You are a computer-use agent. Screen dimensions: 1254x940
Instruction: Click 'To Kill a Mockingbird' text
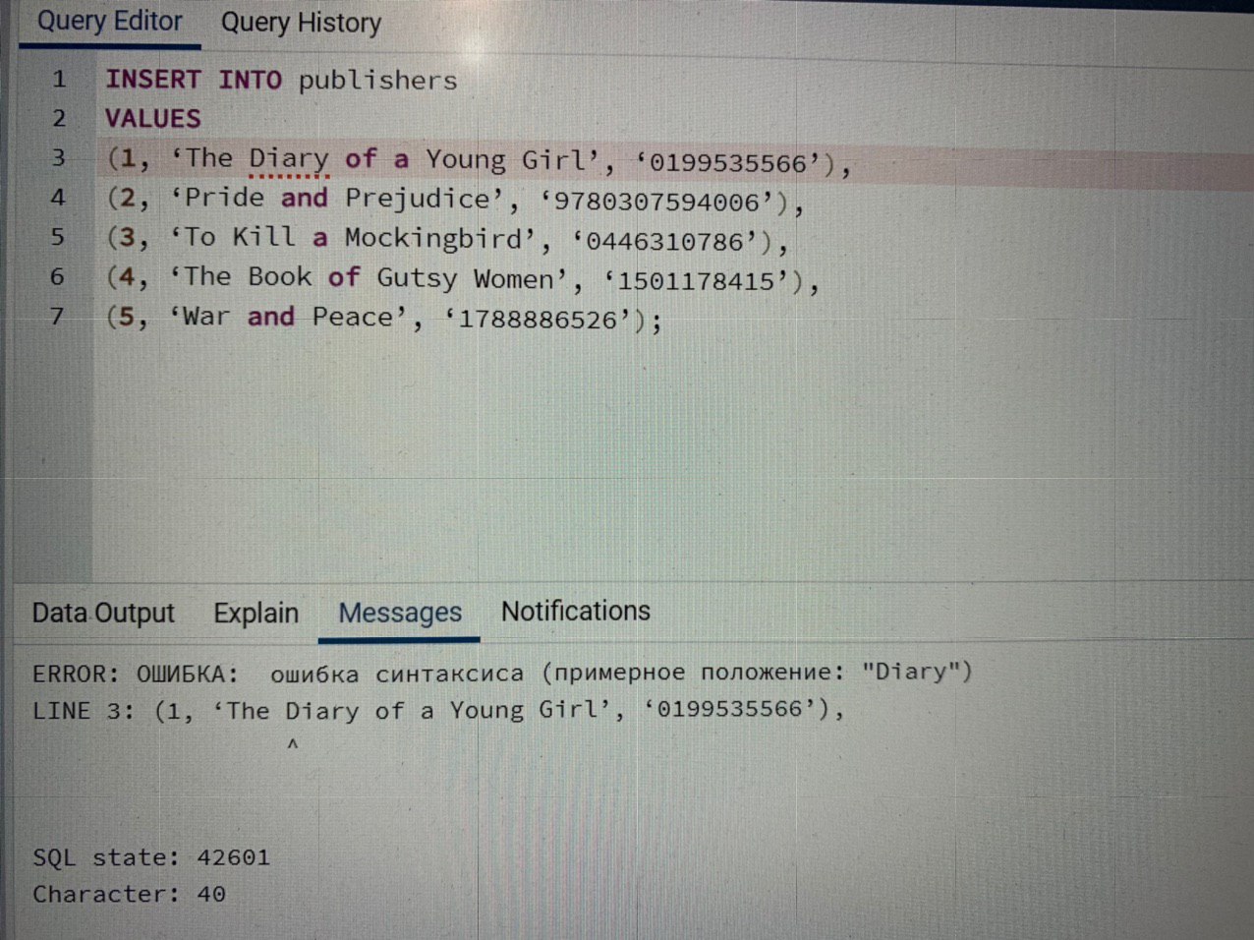click(x=352, y=237)
